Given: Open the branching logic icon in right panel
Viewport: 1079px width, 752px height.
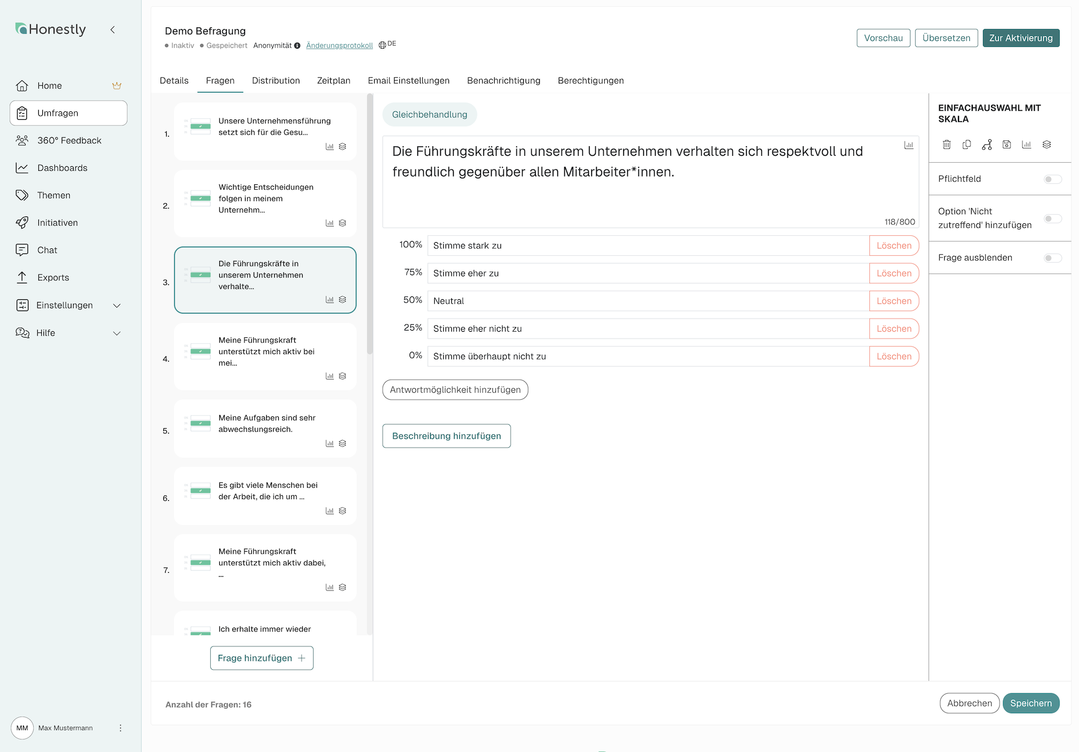Looking at the screenshot, I should pos(986,144).
